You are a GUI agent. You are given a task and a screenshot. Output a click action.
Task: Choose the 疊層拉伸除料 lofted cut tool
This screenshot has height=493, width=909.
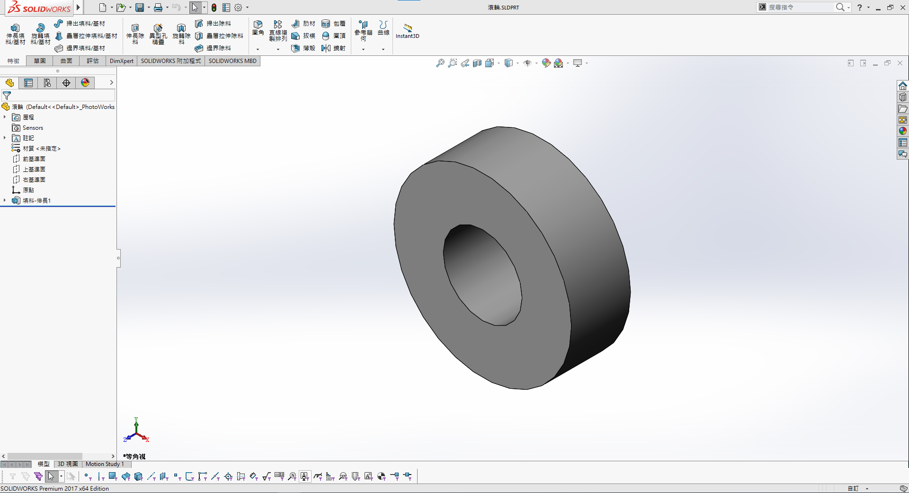click(x=219, y=36)
